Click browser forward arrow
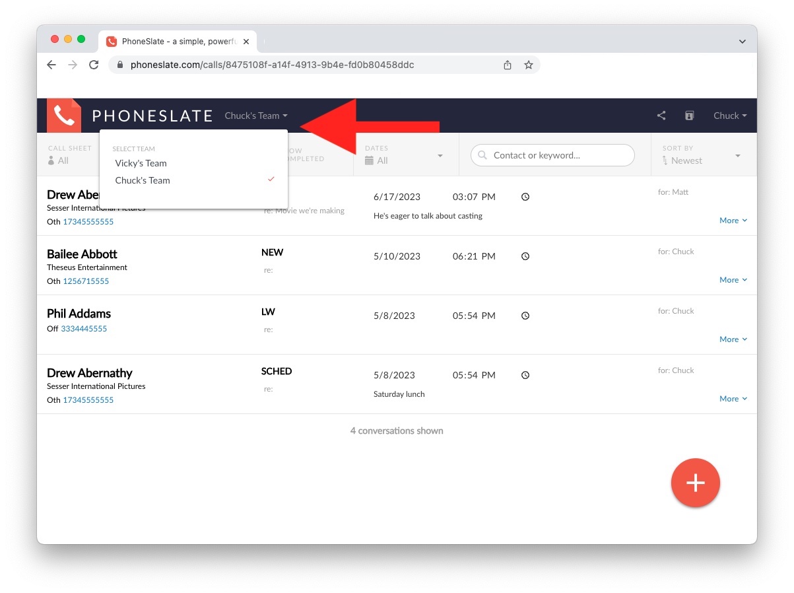The height and width of the screenshot is (593, 794). [x=73, y=65]
